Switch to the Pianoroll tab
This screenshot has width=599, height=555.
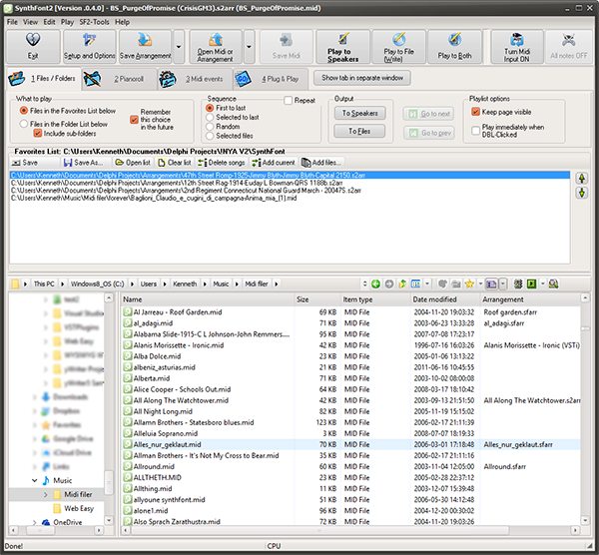(x=129, y=78)
